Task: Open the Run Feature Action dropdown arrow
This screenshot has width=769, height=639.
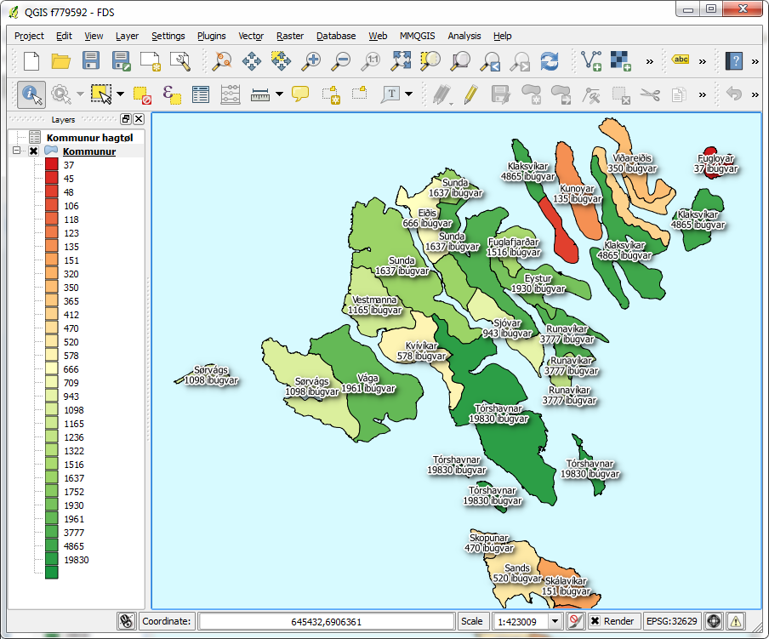Action: [x=81, y=94]
